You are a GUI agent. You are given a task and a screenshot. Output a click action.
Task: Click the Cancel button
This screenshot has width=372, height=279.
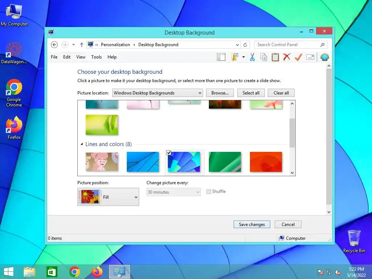(x=288, y=224)
